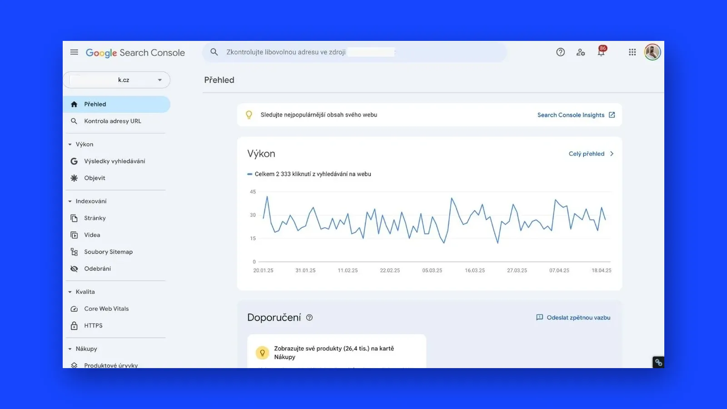The width and height of the screenshot is (727, 409).
Task: Open users and settings icon
Action: [x=581, y=52]
